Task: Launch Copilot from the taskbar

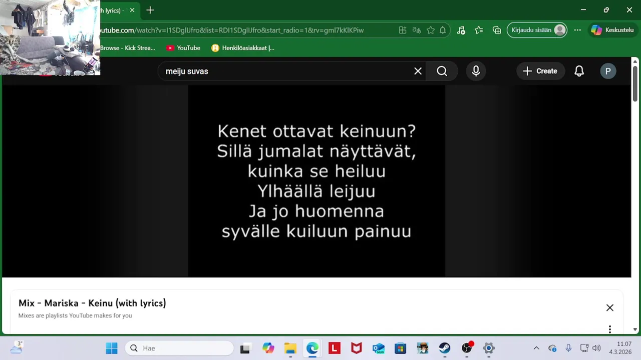Action: tap(268, 348)
